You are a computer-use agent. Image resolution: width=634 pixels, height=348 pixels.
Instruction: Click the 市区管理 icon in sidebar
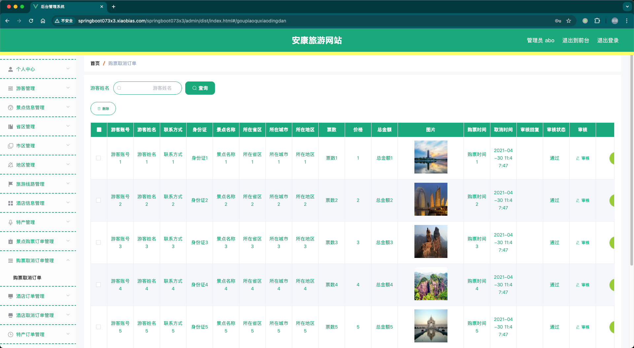(11, 146)
